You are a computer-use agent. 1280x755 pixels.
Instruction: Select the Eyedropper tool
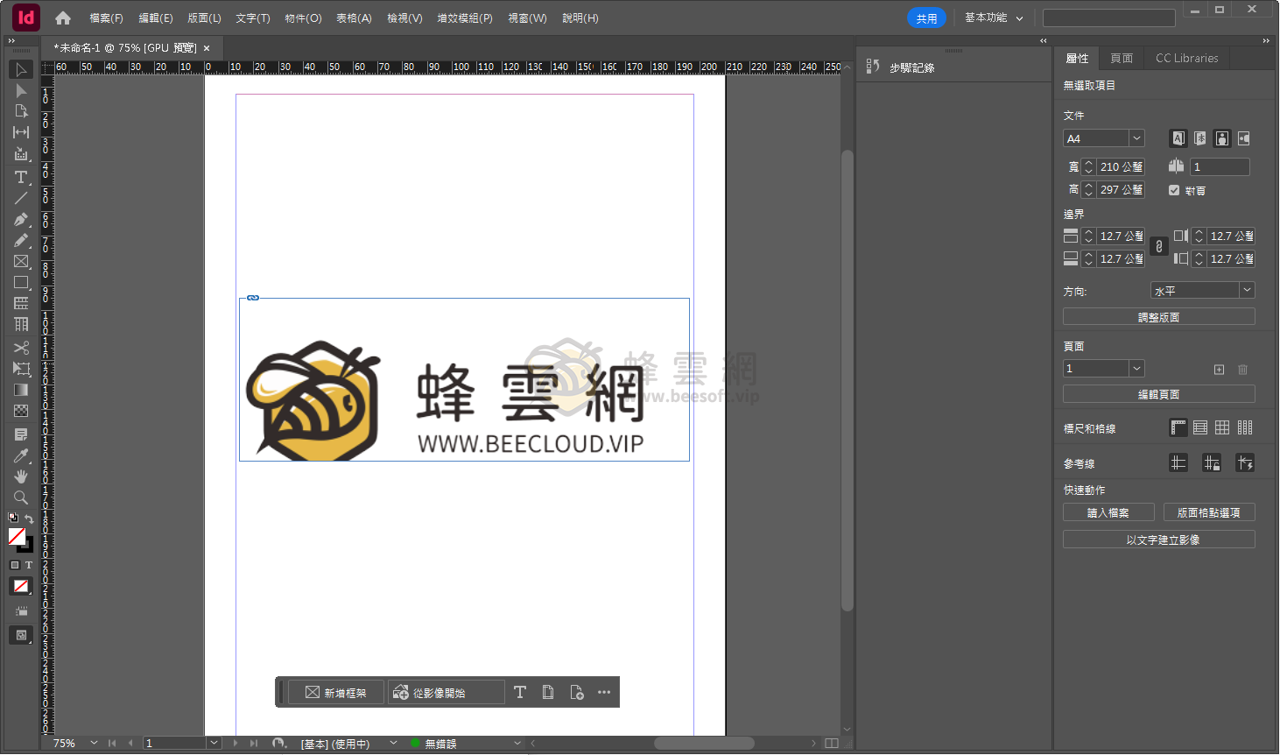point(21,455)
